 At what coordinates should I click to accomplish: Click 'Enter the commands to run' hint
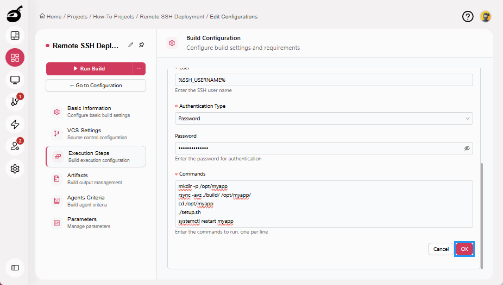coord(221,232)
